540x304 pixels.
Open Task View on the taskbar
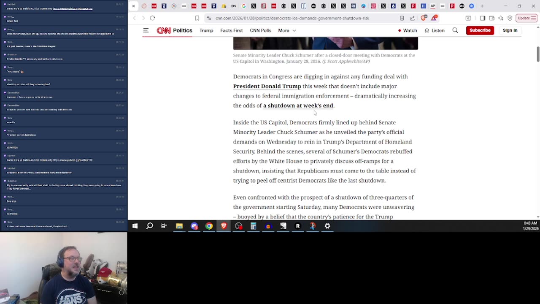click(164, 226)
